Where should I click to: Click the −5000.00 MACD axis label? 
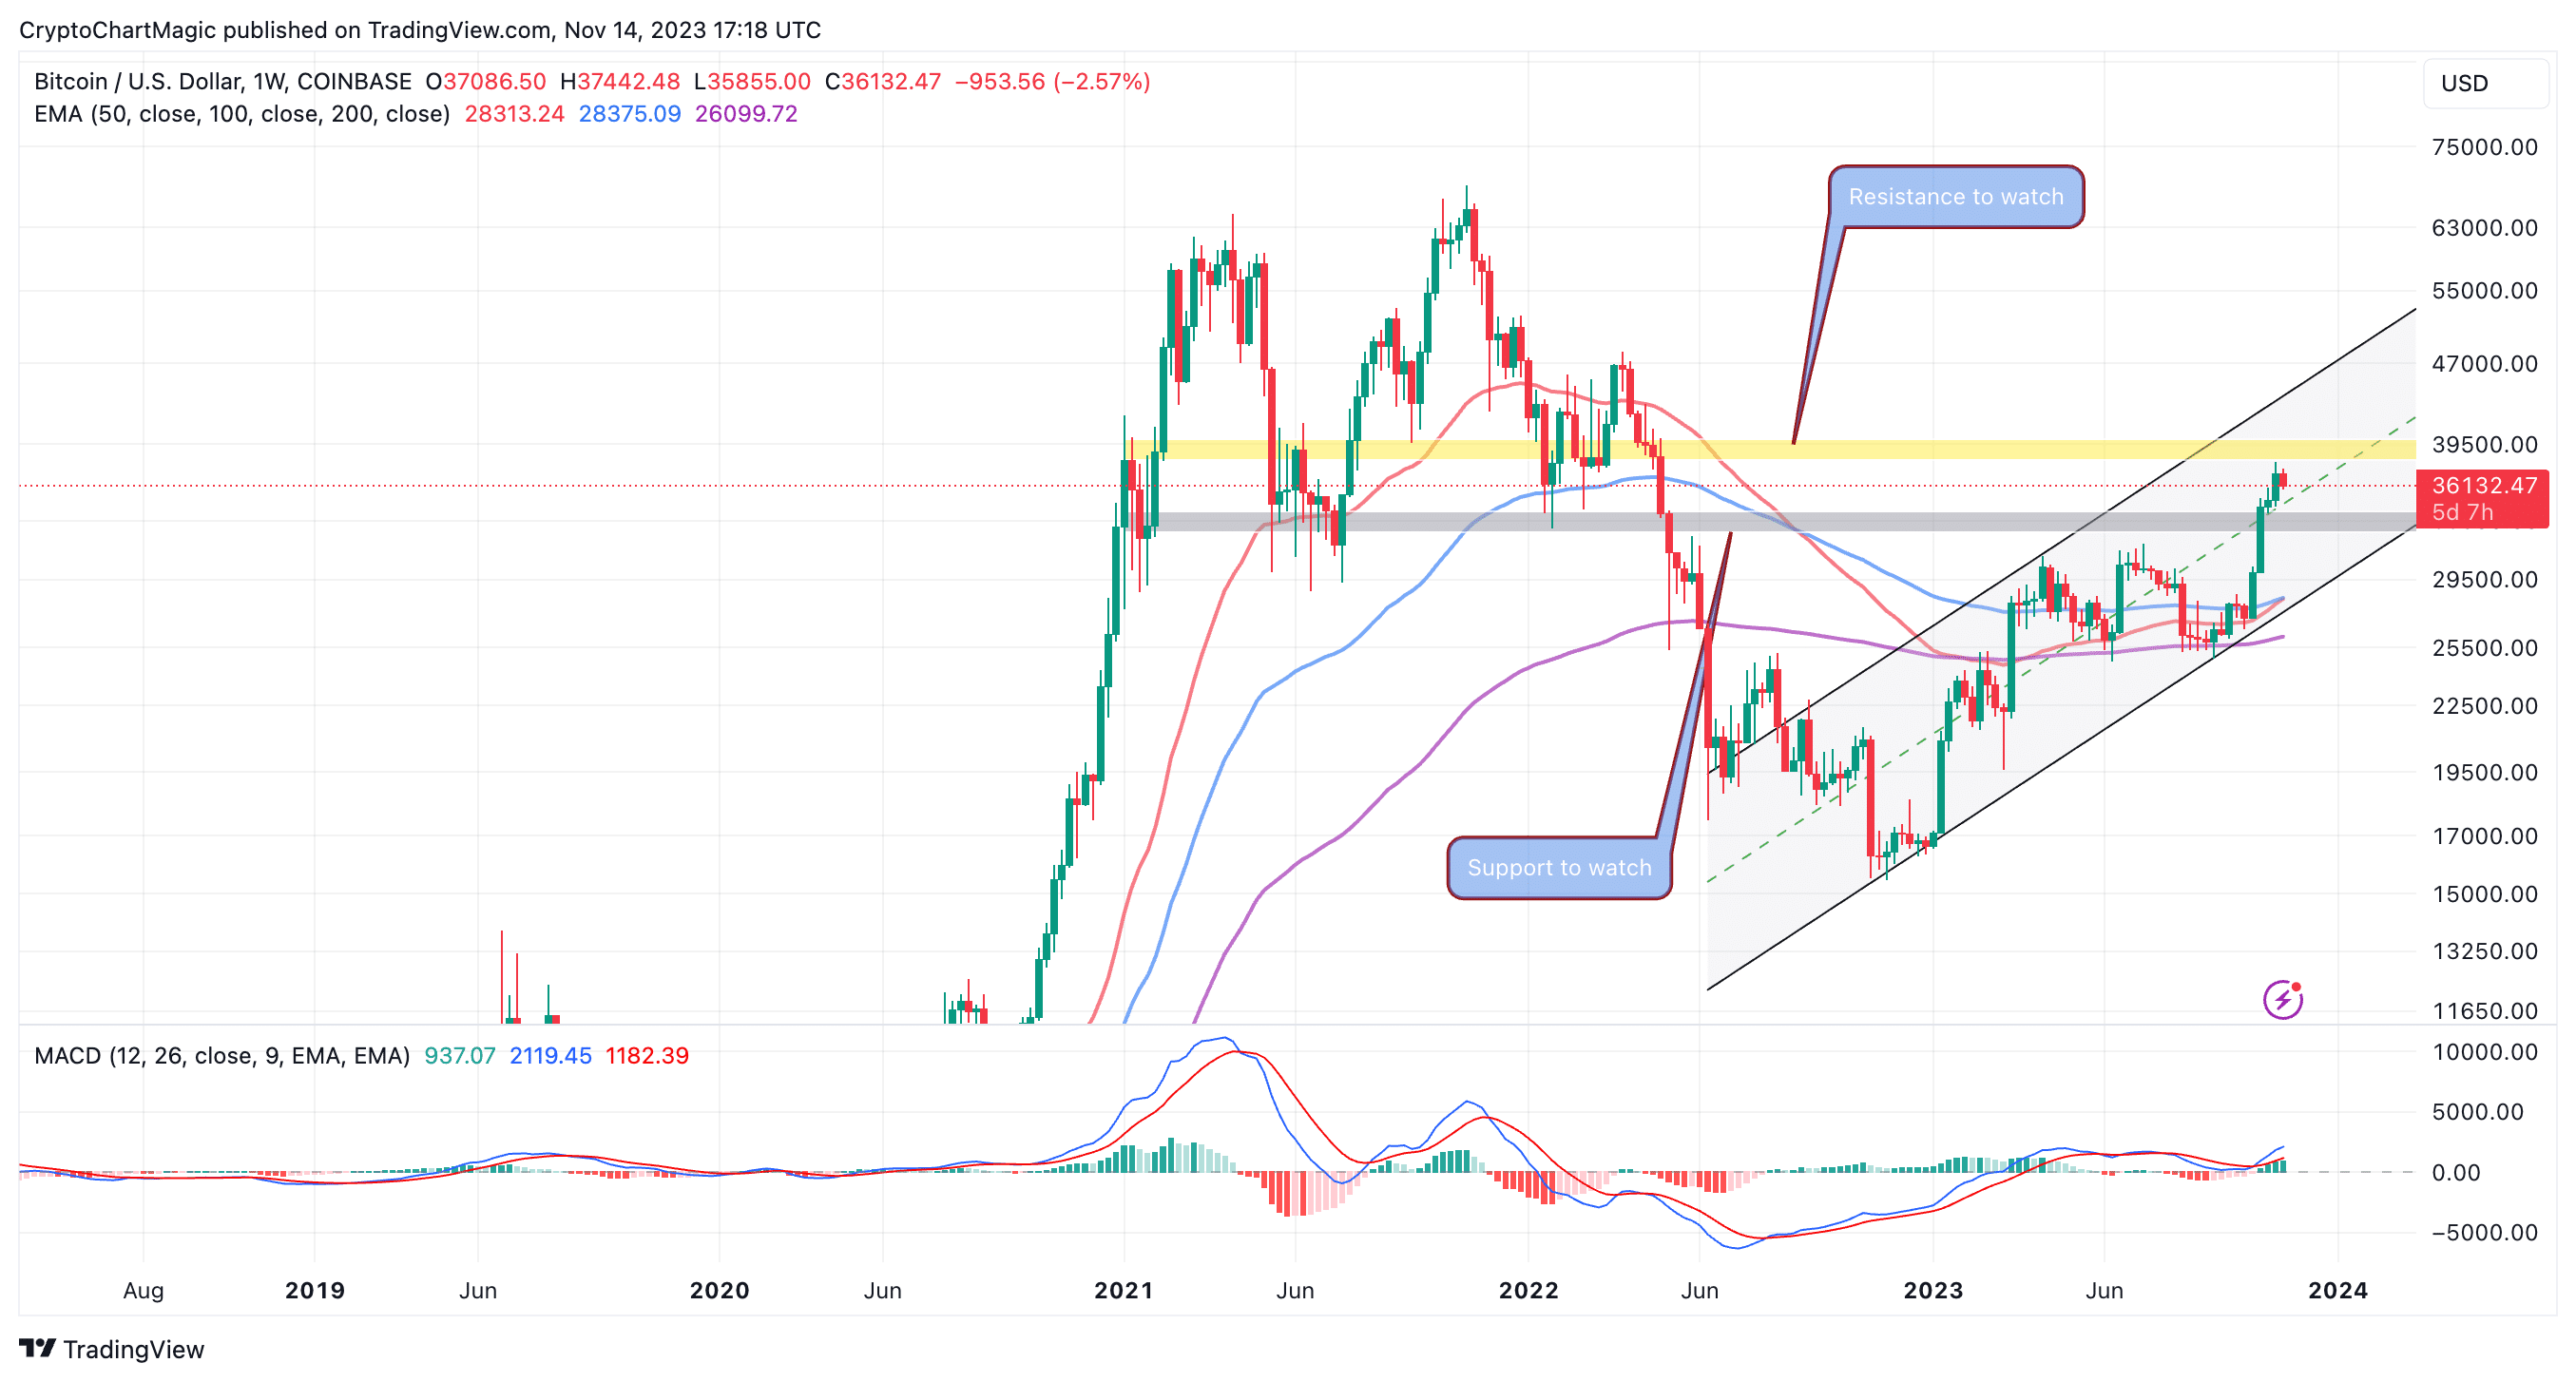[x=2484, y=1232]
